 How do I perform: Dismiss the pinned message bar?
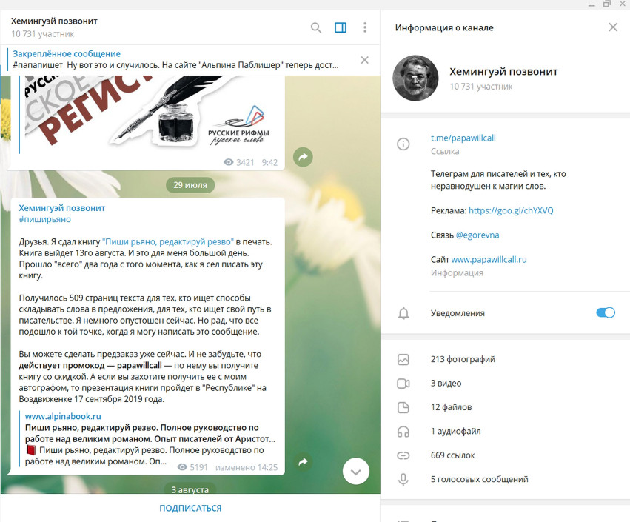[364, 60]
